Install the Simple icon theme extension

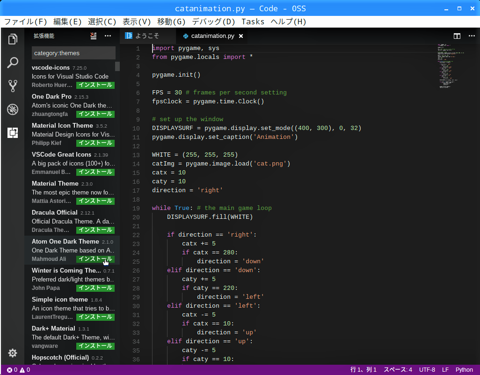(x=95, y=317)
